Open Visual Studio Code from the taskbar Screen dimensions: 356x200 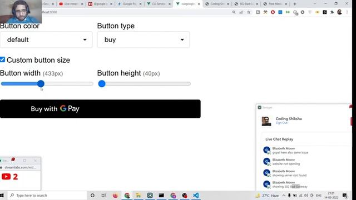point(196,195)
